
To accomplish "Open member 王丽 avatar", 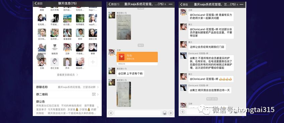I will 42,62.
